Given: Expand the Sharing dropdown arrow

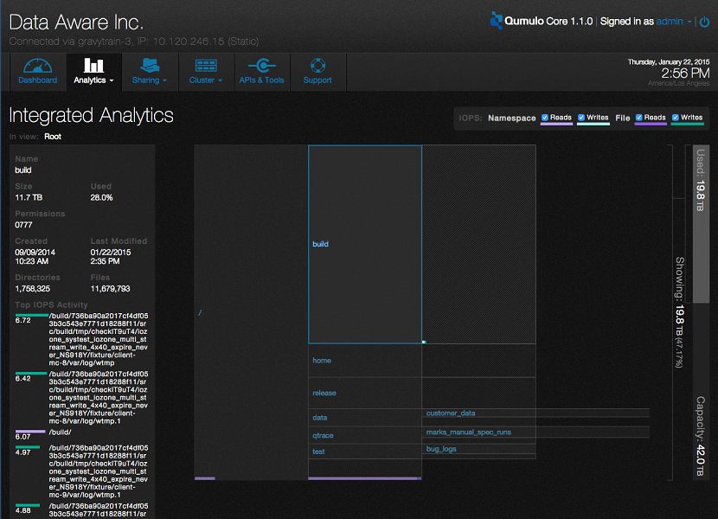Looking at the screenshot, I should [x=165, y=80].
